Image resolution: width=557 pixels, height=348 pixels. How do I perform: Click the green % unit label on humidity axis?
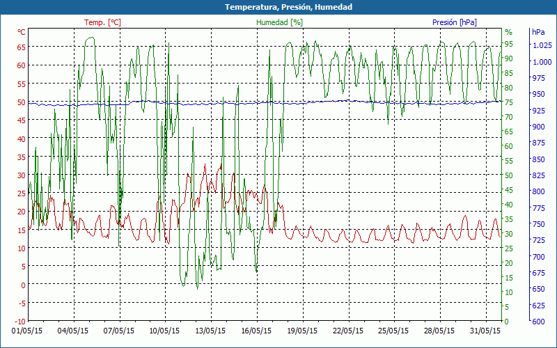coord(509,32)
